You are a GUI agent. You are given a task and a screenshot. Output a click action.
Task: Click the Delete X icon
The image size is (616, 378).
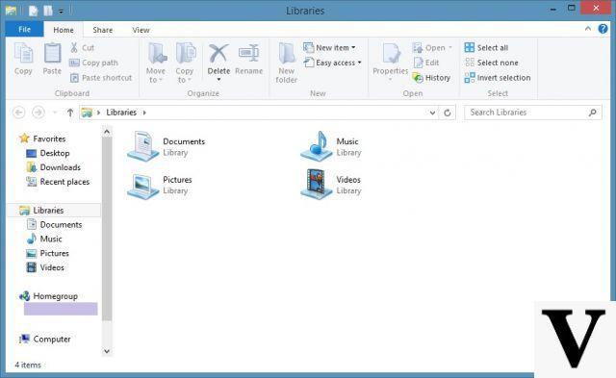(x=218, y=53)
